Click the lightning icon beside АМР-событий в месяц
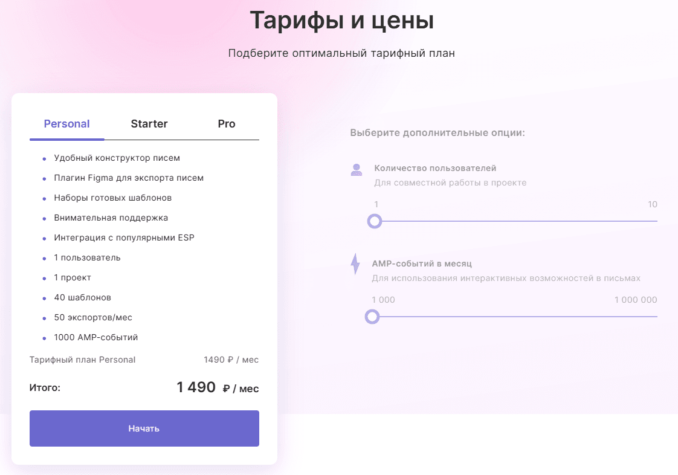 pyautogui.click(x=355, y=265)
